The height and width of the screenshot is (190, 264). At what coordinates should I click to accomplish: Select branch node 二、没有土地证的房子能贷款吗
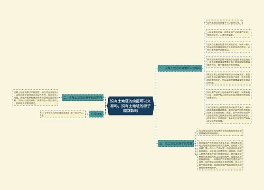click(82, 97)
